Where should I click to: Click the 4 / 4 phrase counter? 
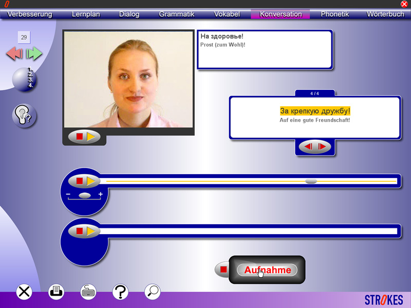[x=314, y=93]
